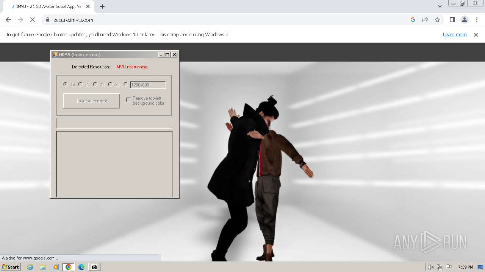Bookmark this page with star icon
Viewport: 485px width, 272px height.
[x=437, y=20]
